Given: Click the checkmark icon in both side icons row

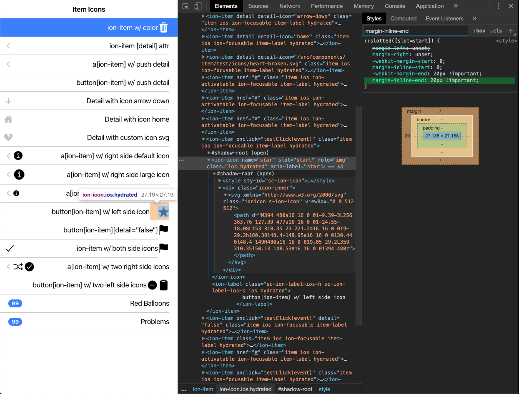Looking at the screenshot, I should click(10, 249).
